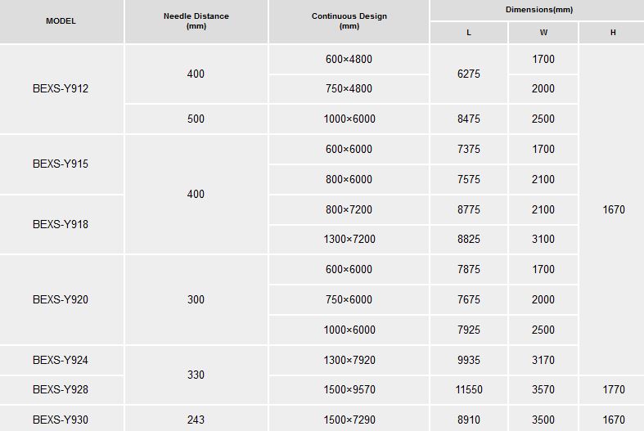Click the BEXS-Y920 model cell
644x431 pixels.
point(61,299)
